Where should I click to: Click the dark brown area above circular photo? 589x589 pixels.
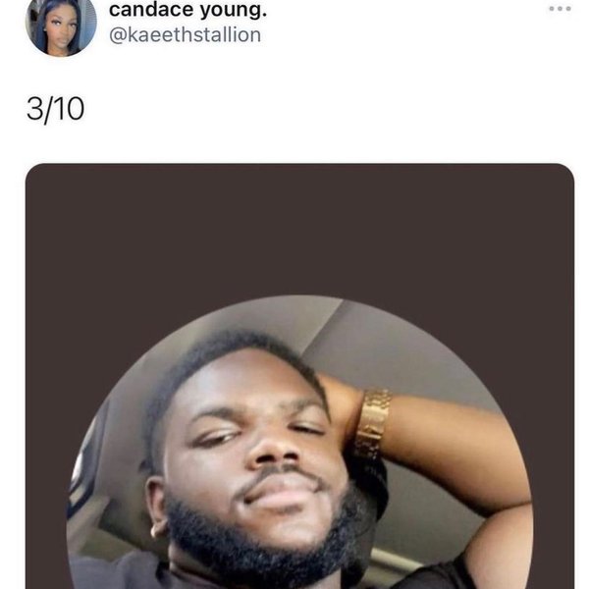pos(299,229)
